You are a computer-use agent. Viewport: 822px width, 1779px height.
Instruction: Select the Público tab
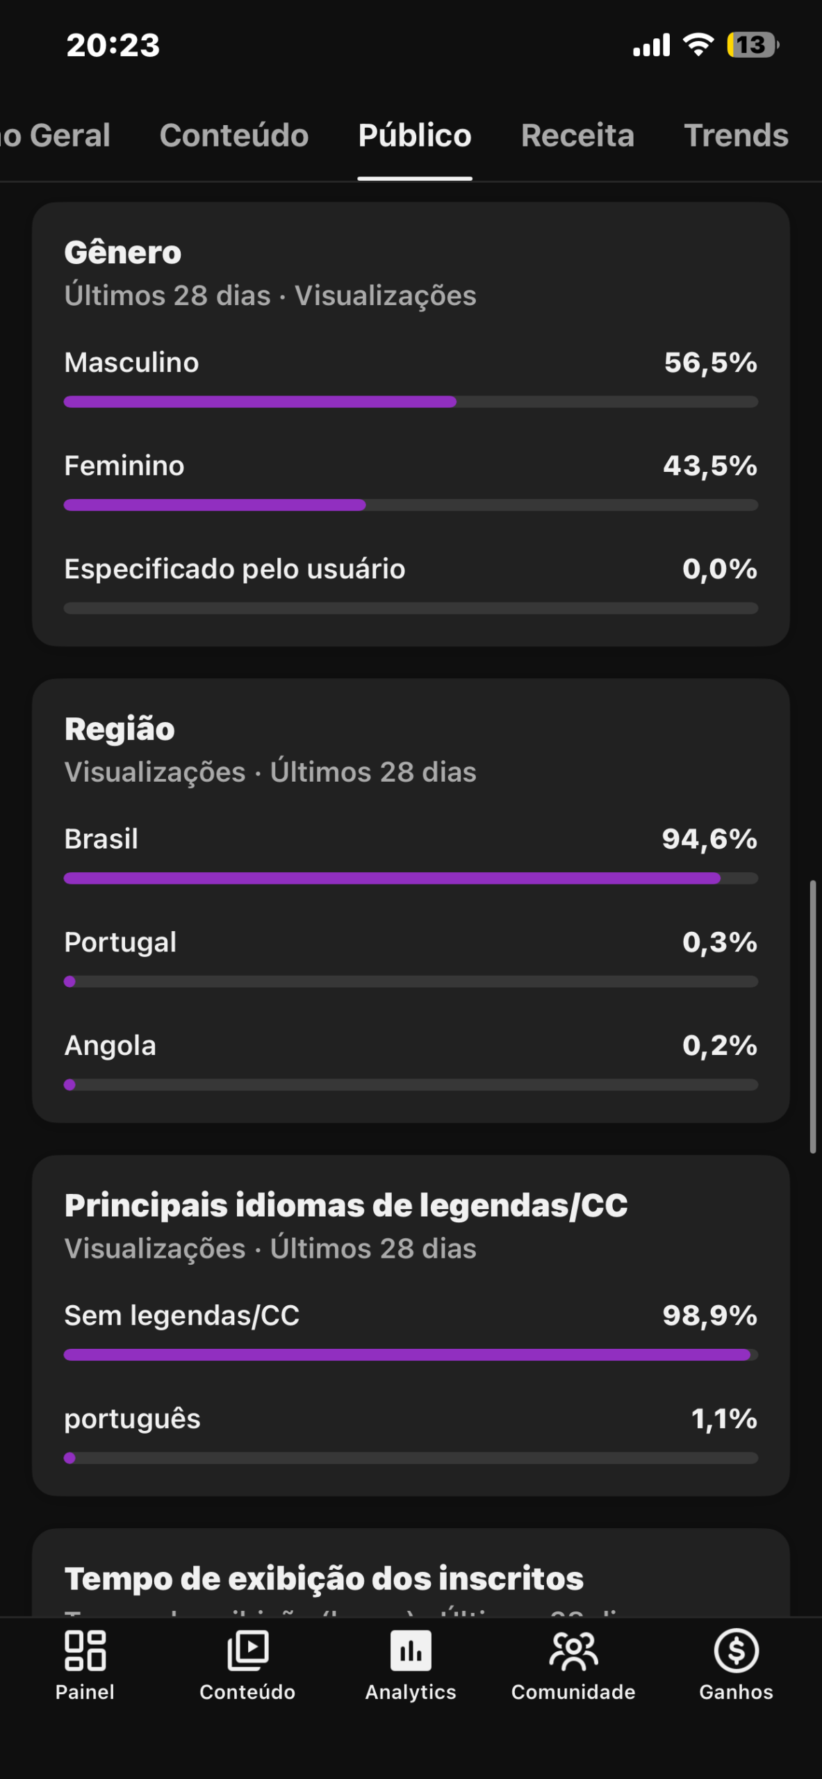point(415,136)
